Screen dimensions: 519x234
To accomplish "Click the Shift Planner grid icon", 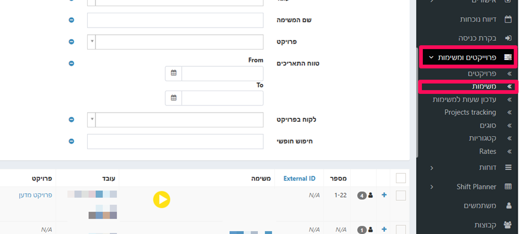I will point(508,187).
